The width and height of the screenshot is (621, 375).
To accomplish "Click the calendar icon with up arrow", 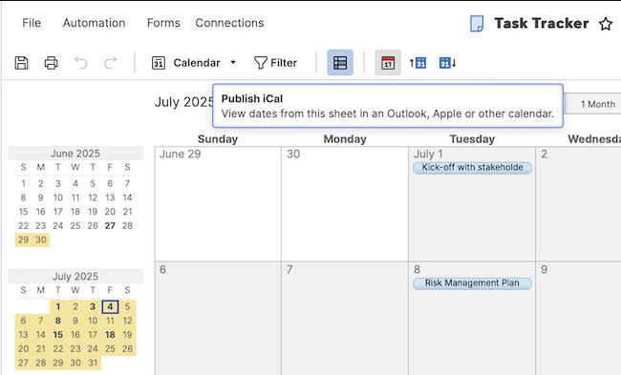I will (418, 63).
